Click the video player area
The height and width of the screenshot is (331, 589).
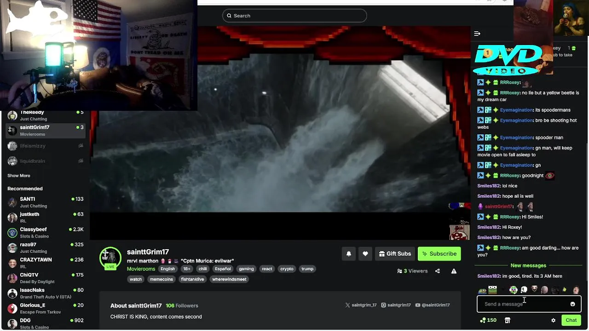pyautogui.click(x=280, y=133)
